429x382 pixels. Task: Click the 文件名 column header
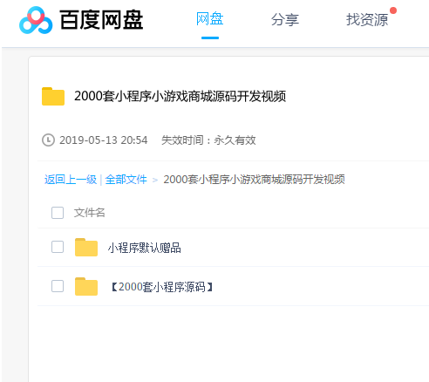(89, 213)
